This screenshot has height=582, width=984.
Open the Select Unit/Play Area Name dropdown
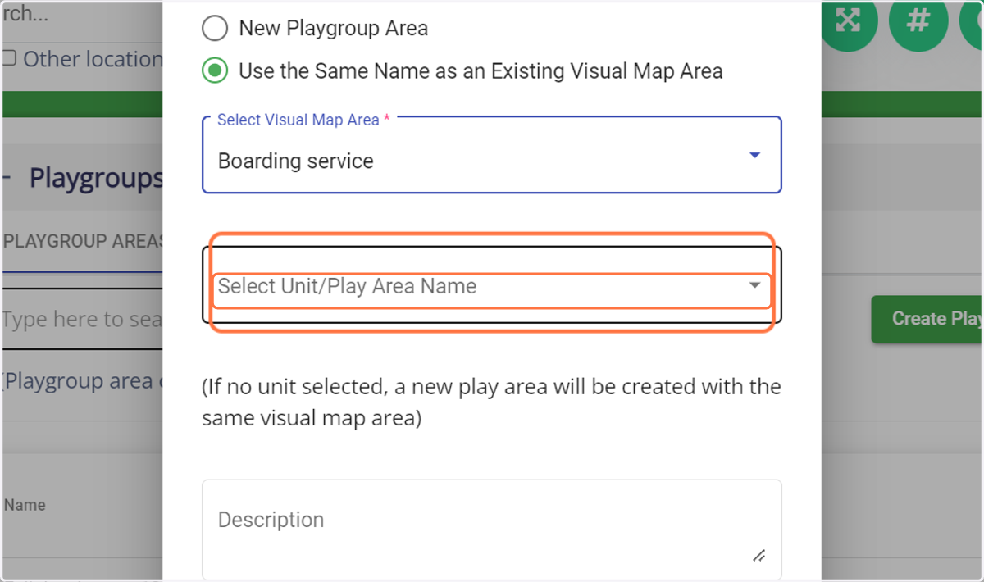tap(492, 286)
